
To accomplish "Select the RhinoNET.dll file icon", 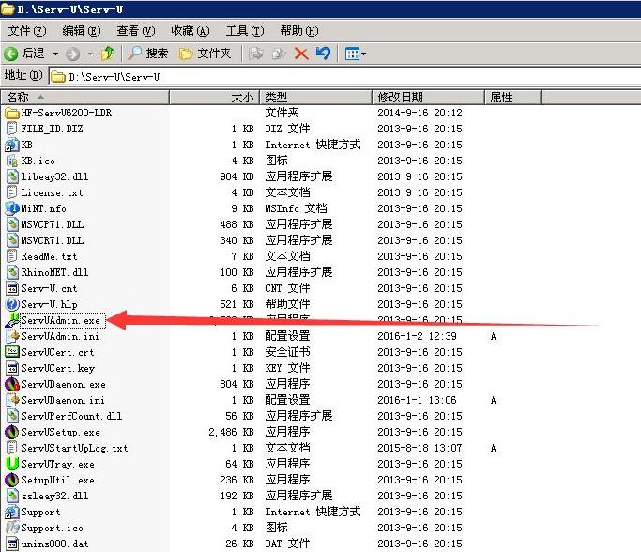I will (12, 272).
